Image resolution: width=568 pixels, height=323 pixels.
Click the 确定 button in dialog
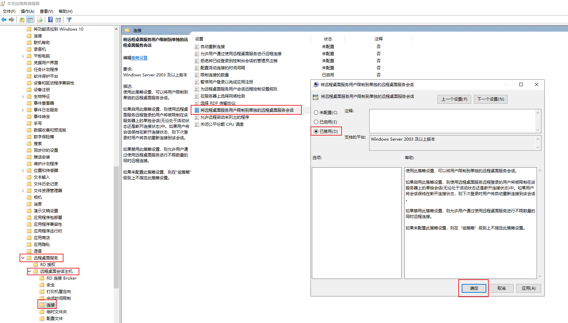click(474, 288)
